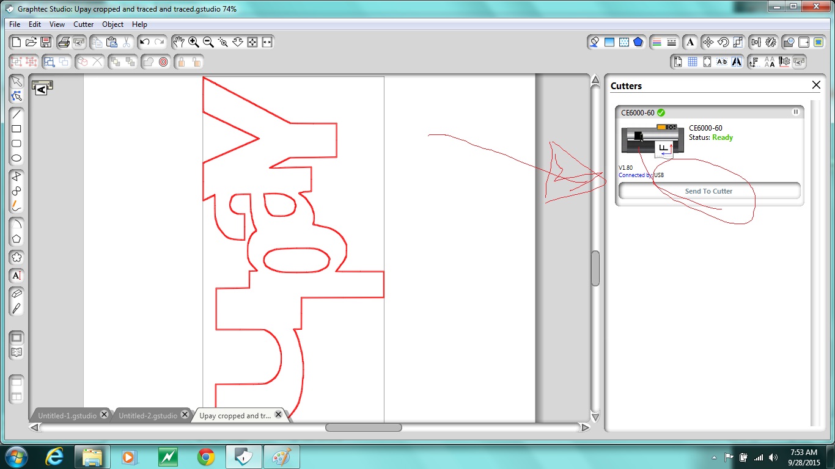835x469 pixels.
Task: Open the Fill Gradient panel
Action: (609, 42)
